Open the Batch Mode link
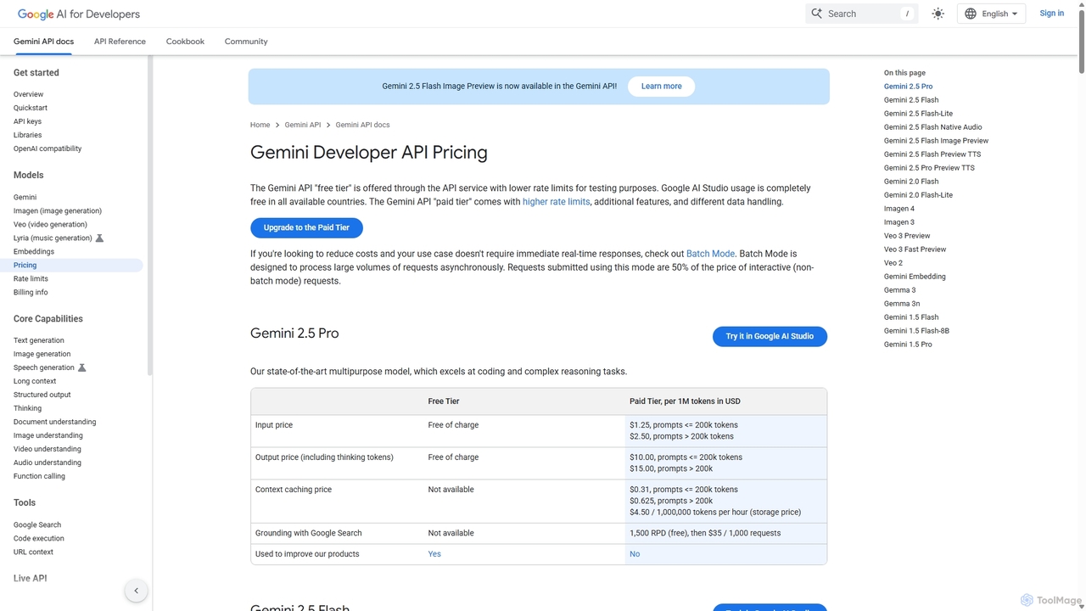Screen dimensions: 1086x611 click(710, 254)
